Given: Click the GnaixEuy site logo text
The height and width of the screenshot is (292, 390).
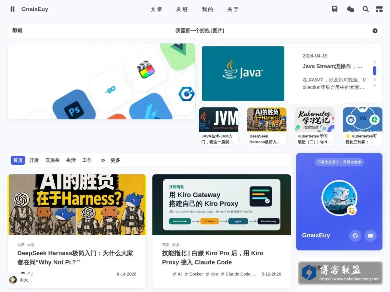Looking at the screenshot, I should [35, 9].
